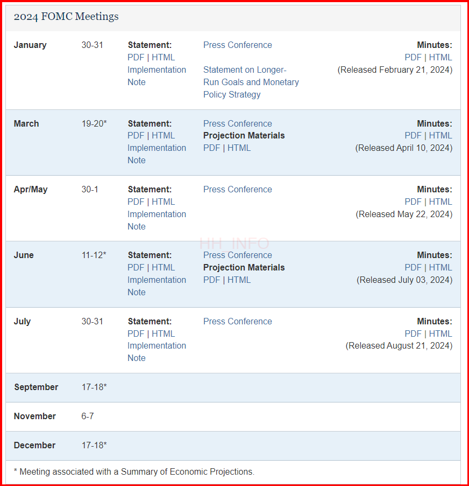Open March minutes HTML link
Image resolution: width=469 pixels, height=486 pixels.
tap(440, 135)
